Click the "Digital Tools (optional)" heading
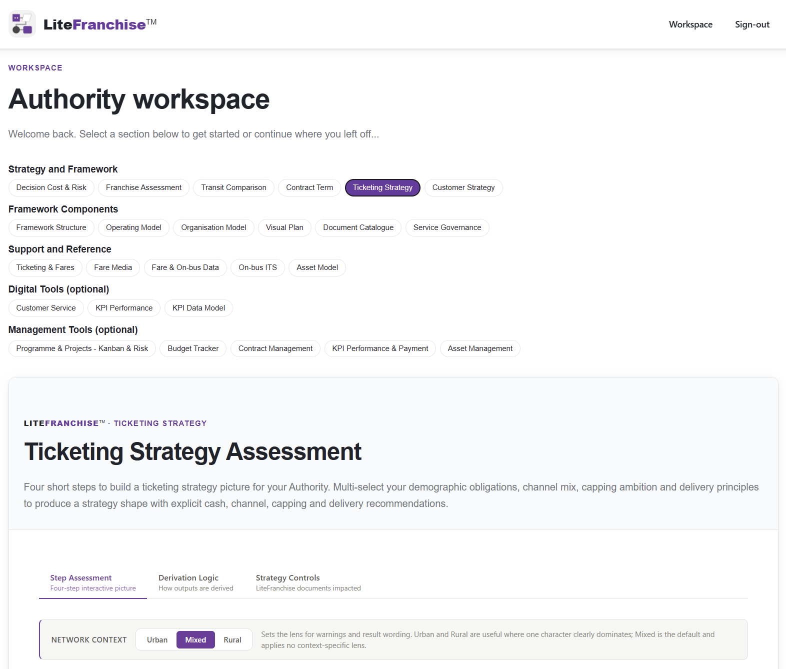This screenshot has height=669, width=786. pyautogui.click(x=59, y=289)
